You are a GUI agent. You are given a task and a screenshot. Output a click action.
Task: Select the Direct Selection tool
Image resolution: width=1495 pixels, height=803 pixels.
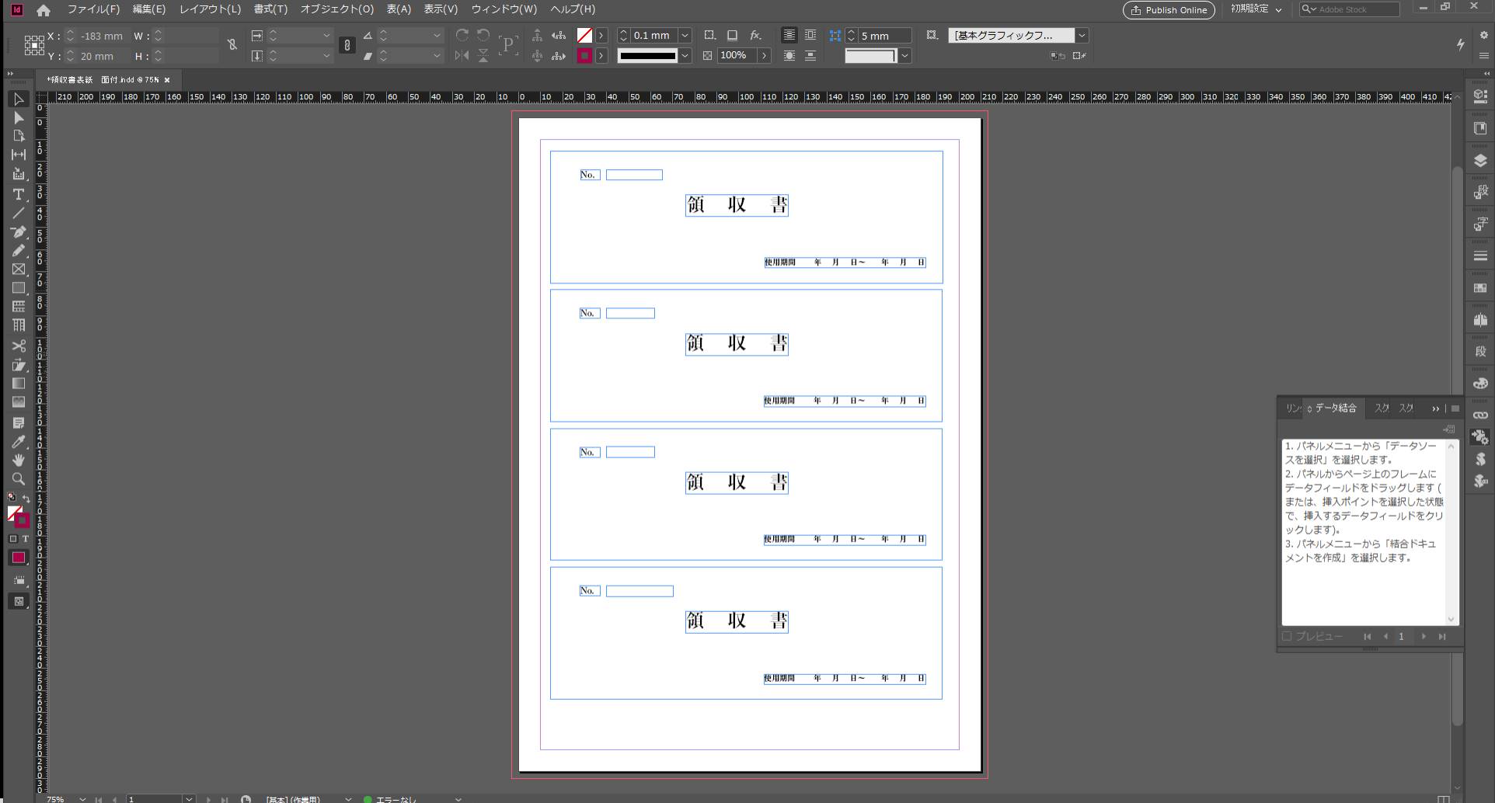pyautogui.click(x=19, y=118)
